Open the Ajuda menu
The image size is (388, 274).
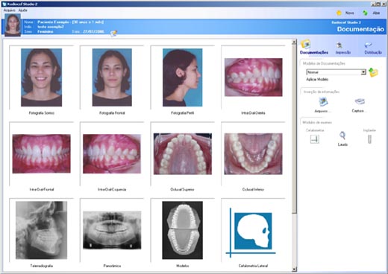pos(23,10)
